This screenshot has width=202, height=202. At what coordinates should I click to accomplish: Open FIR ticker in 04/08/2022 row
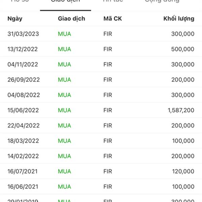coord(108,95)
